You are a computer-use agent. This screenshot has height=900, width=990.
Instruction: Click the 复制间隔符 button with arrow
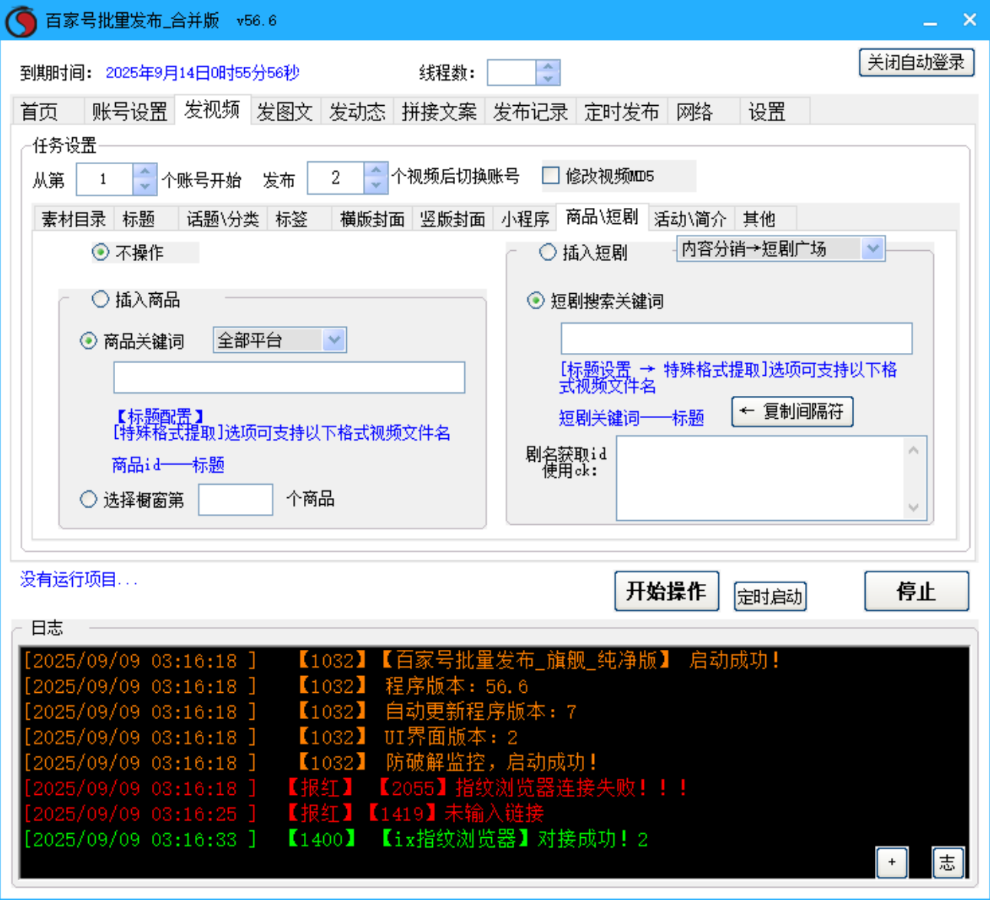(x=792, y=412)
